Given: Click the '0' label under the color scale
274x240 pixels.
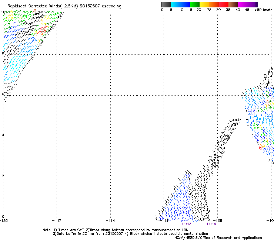Looking at the screenshot, I should click(x=162, y=10).
